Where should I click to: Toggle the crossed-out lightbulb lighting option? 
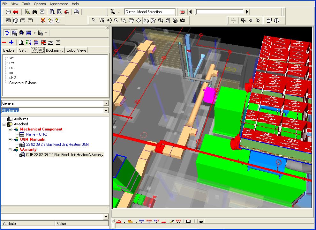43,20
